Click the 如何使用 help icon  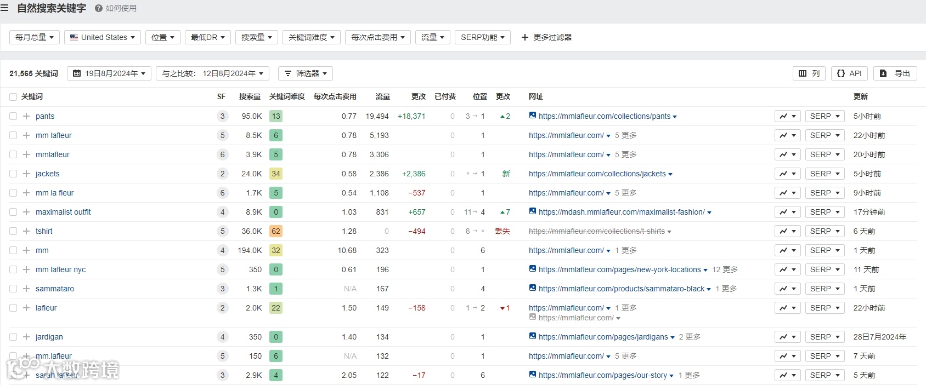click(x=99, y=8)
